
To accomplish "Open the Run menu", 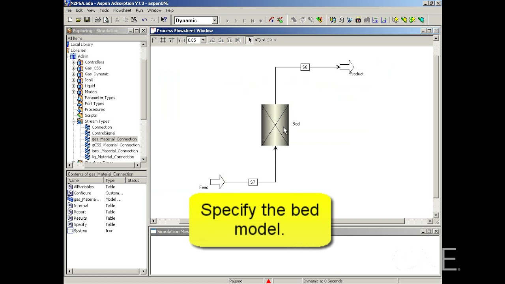I will [139, 10].
